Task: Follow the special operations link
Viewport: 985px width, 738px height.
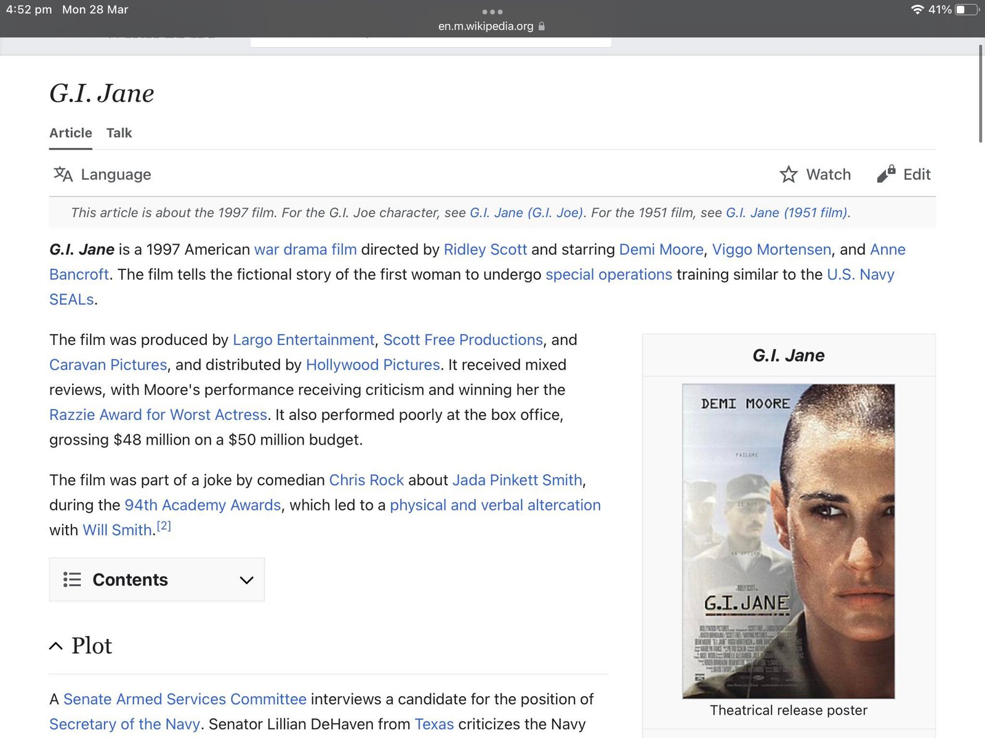Action: pyautogui.click(x=609, y=275)
